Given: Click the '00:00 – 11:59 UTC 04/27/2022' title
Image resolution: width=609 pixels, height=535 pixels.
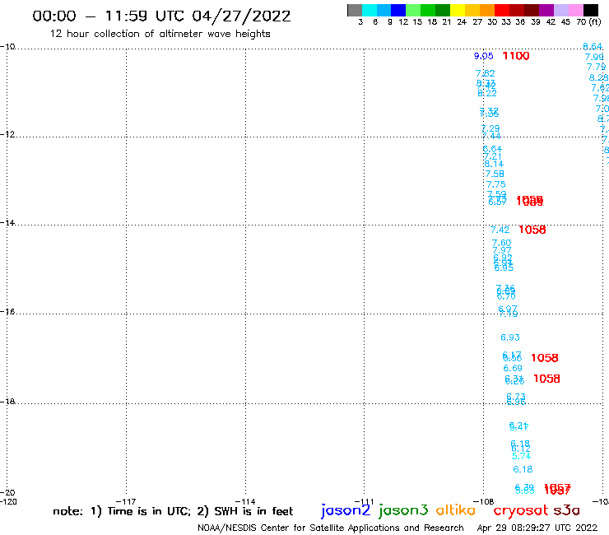Looking at the screenshot, I should [x=161, y=16].
